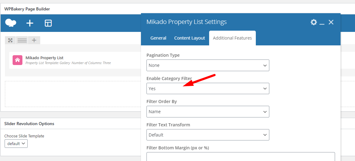Viewport: 355px width, 161px height.
Task: Add column with small plus icon
Action: [34, 40]
